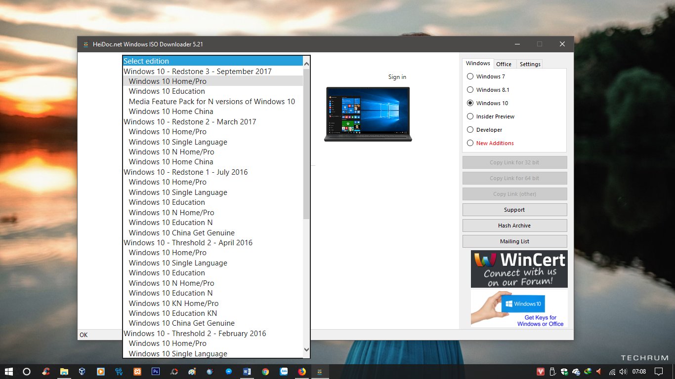This screenshot has height=379, width=675.
Task: Switch to Microsoft Word in the taskbar
Action: [247, 372]
